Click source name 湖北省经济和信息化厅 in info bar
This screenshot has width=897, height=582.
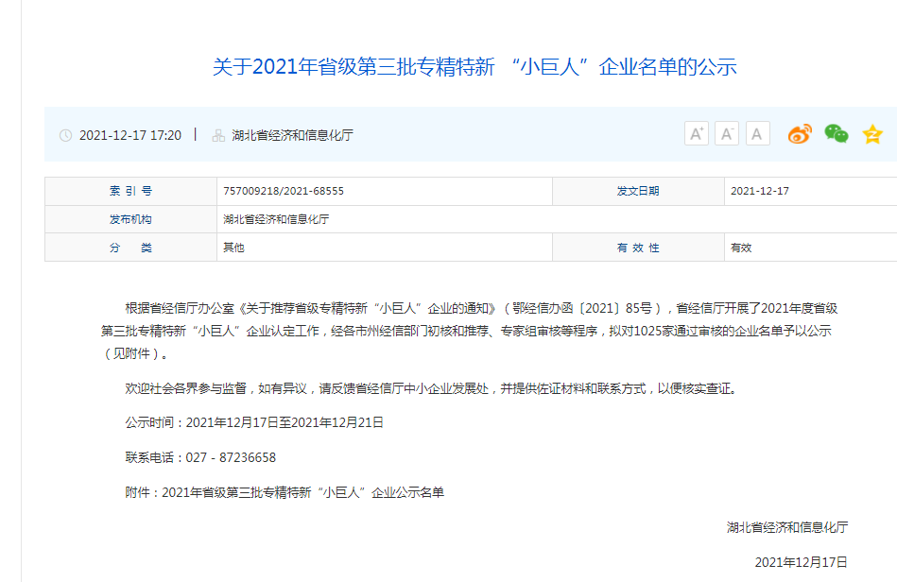(x=292, y=135)
